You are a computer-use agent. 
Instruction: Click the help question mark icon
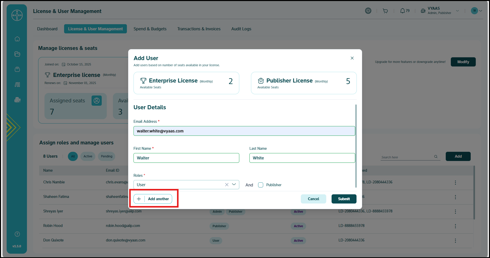17,234
